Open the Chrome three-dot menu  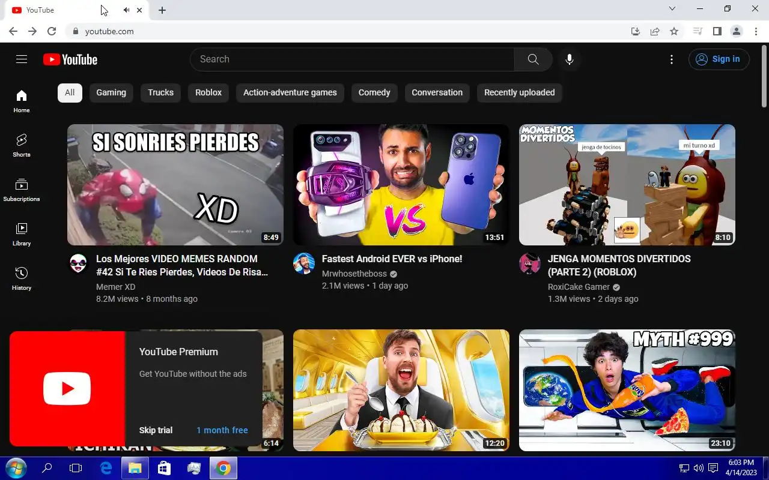pos(755,31)
